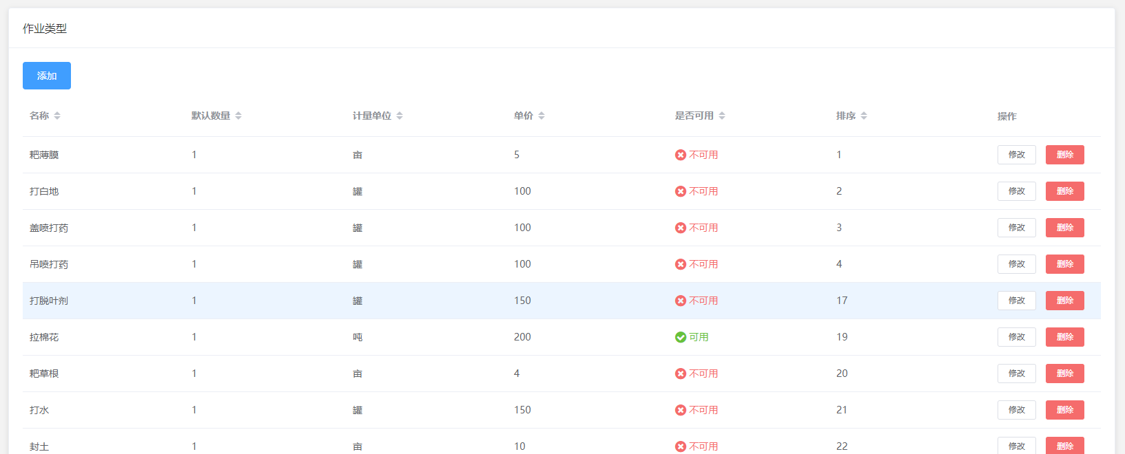The width and height of the screenshot is (1125, 454).
Task: Sort by 排序 column using its arrows
Action: [x=864, y=116]
